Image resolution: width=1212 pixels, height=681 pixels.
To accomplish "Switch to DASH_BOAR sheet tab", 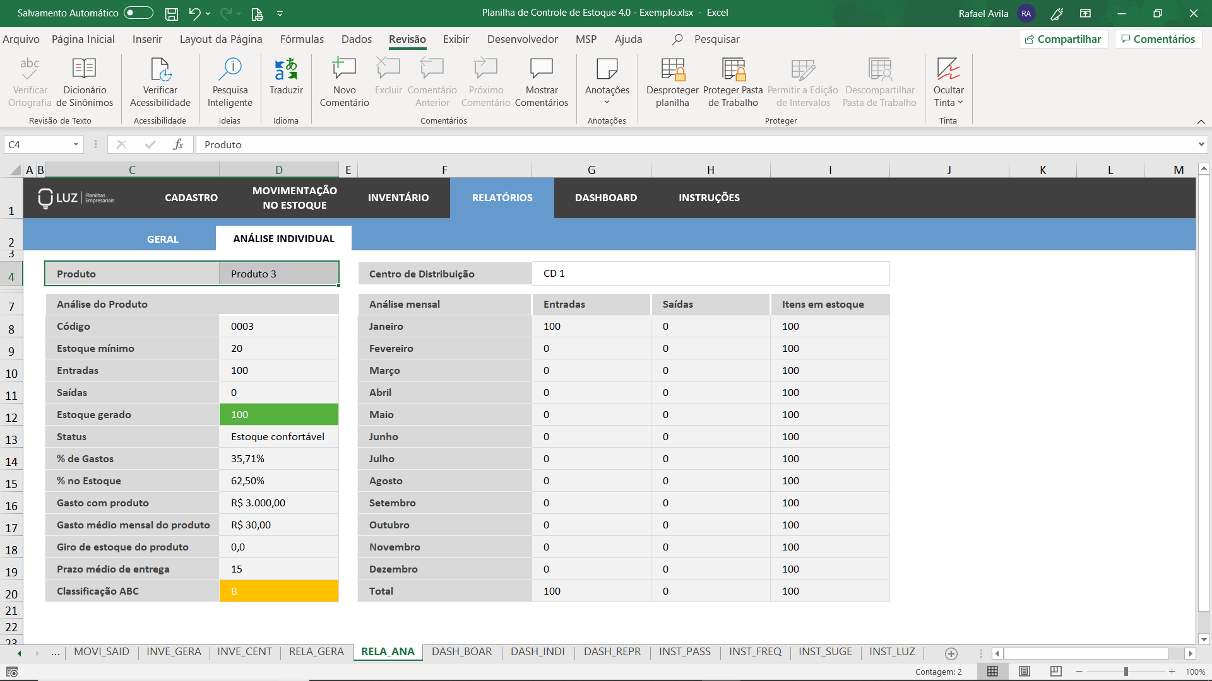I will pos(461,651).
